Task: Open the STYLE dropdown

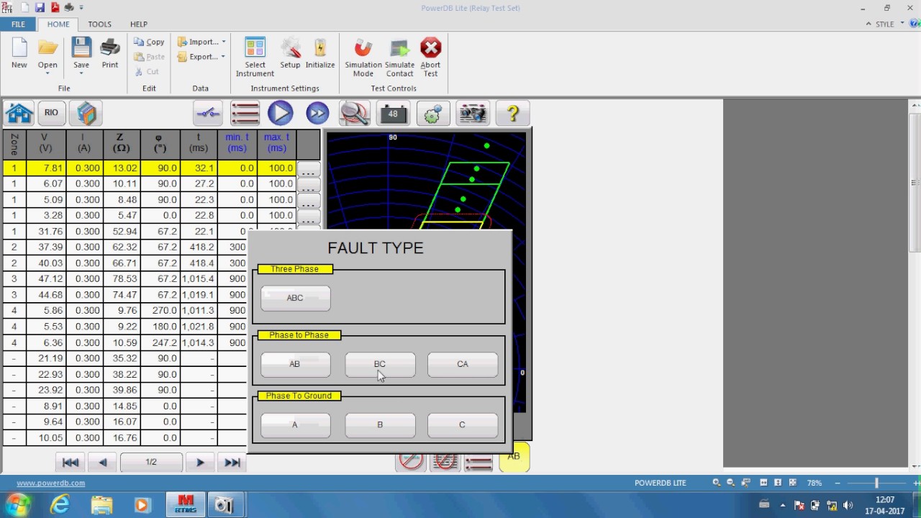Action: pyautogui.click(x=889, y=24)
